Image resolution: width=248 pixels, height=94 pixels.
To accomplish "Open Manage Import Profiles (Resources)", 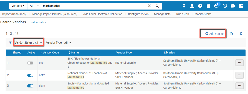I will [x=55, y=14].
